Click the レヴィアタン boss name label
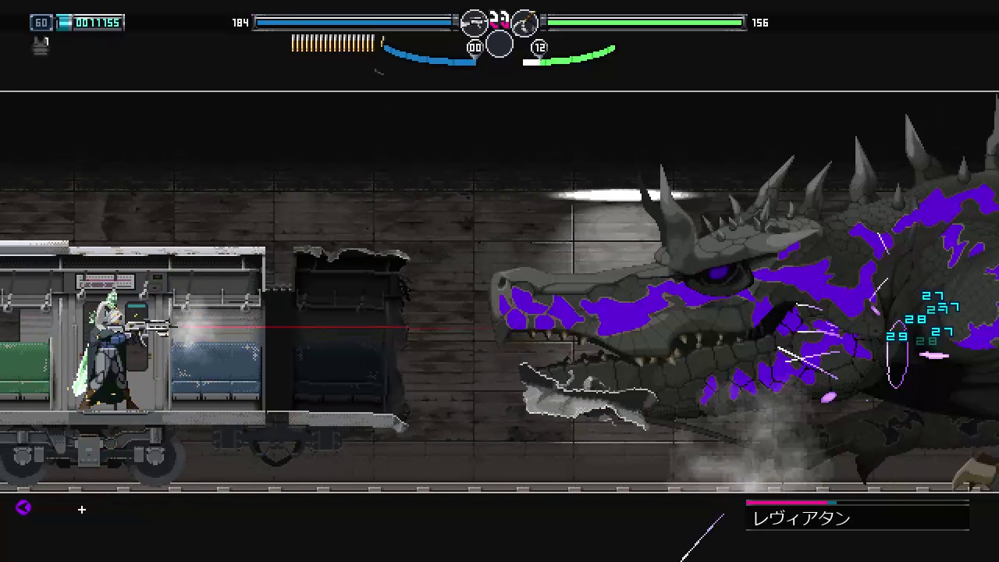Viewport: 999px width, 562px height. 802,519
